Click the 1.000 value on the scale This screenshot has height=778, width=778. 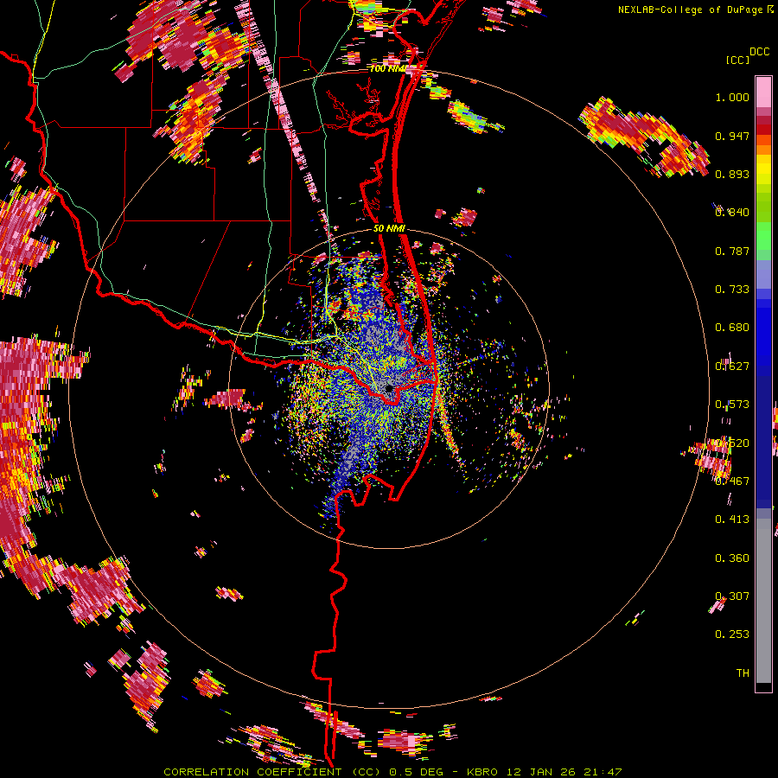[732, 97]
